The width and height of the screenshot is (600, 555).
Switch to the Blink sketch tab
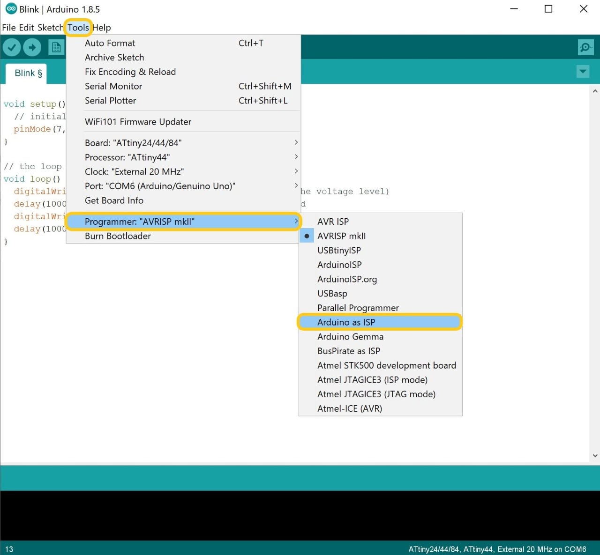tap(26, 74)
